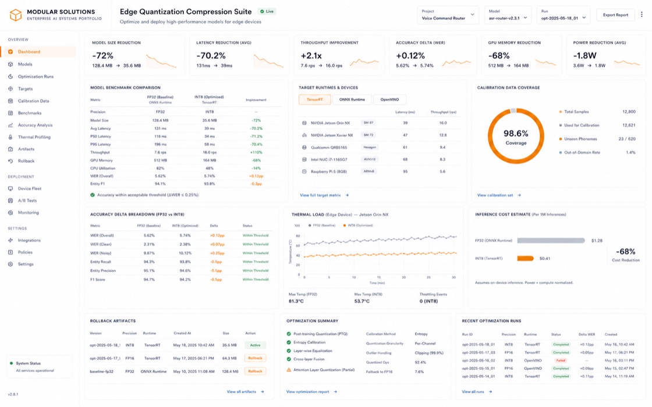Viewport: 652px width, 407px height.
Task: Click the warning icon beside Attention Layer Quantization
Action: click(289, 370)
